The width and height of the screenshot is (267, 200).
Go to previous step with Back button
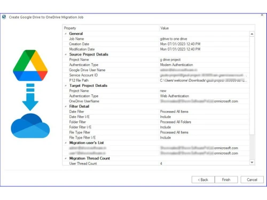tap(203, 180)
